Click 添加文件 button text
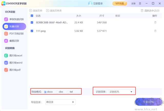164x111 pixels. (x=37, y=11)
